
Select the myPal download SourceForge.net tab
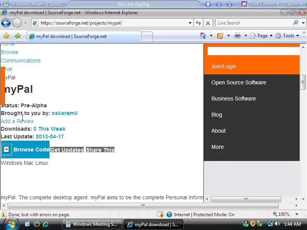coord(84,36)
